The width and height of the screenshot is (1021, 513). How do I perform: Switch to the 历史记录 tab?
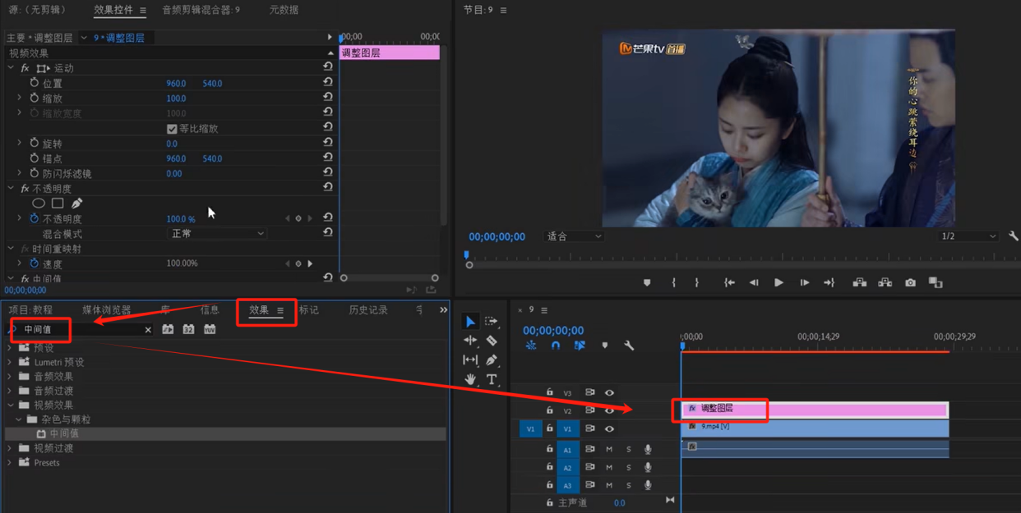367,310
